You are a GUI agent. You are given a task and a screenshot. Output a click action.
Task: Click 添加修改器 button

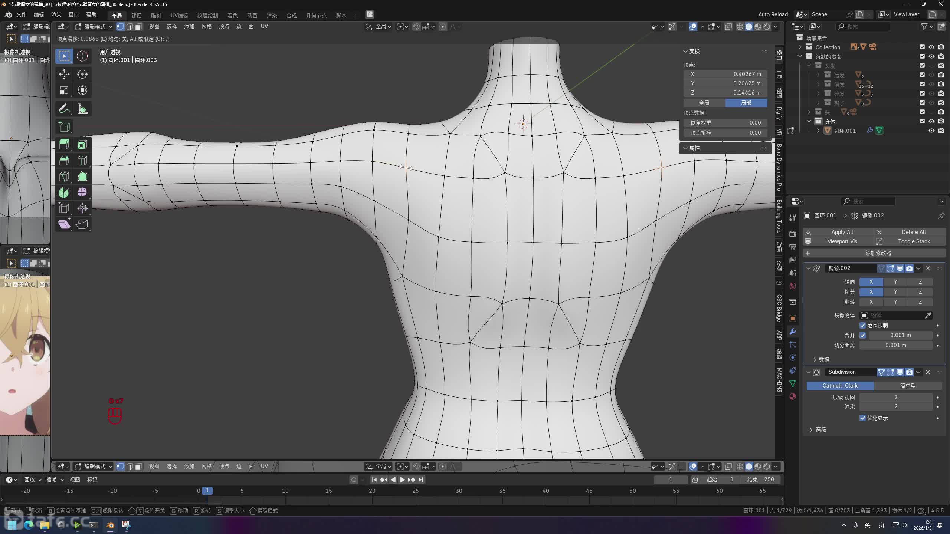[878, 253]
